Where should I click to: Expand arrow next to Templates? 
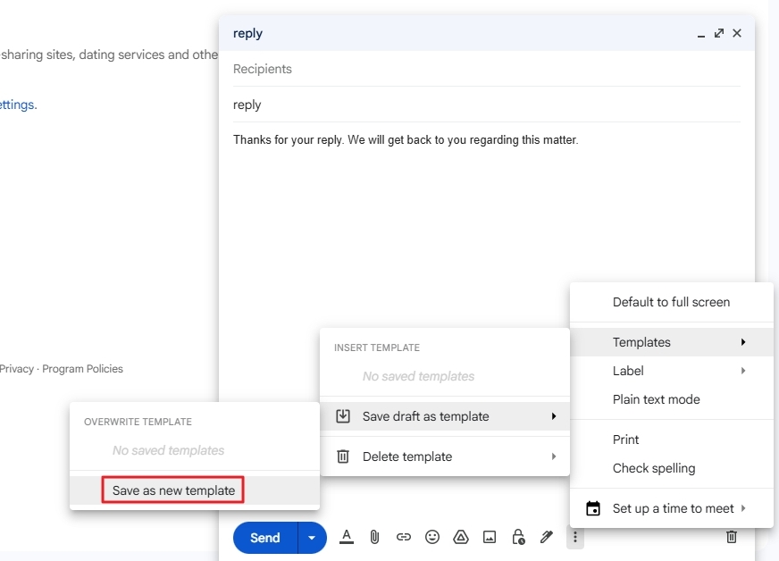[743, 342]
